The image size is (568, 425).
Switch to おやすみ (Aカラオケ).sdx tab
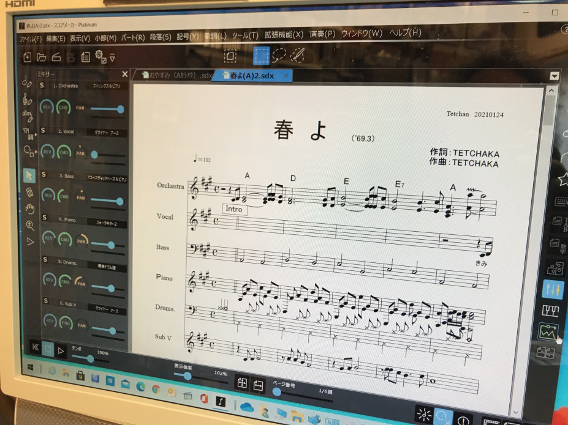[x=176, y=75]
